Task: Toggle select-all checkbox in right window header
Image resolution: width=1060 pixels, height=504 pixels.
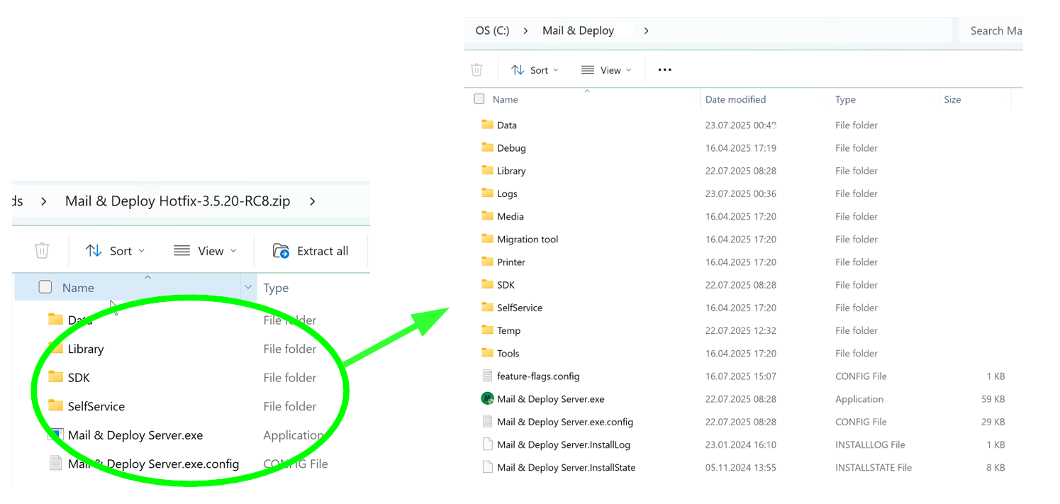Action: click(x=479, y=99)
